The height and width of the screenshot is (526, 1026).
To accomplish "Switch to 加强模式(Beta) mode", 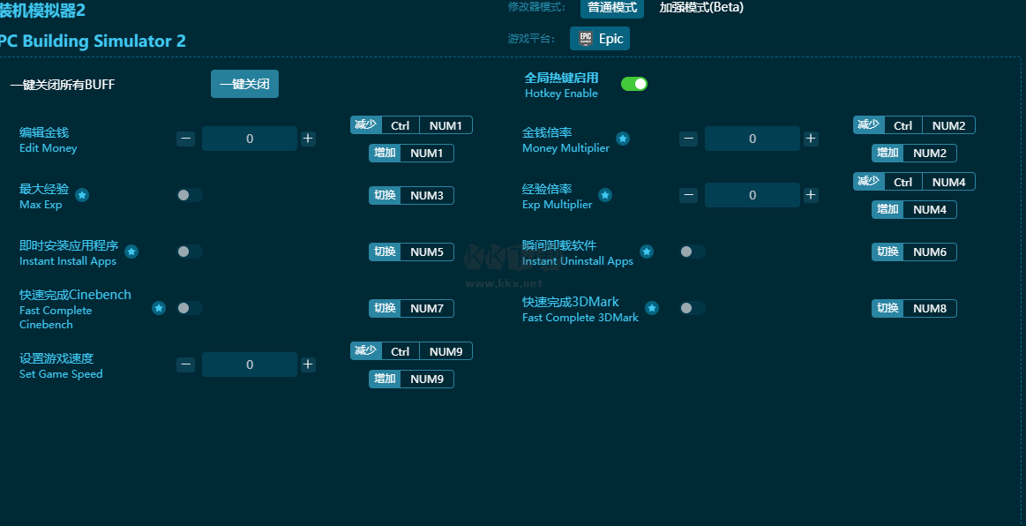I will point(701,8).
